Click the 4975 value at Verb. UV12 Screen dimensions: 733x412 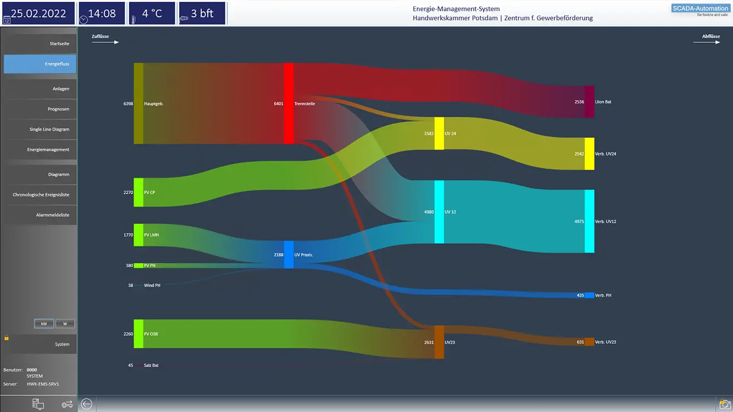(579, 221)
